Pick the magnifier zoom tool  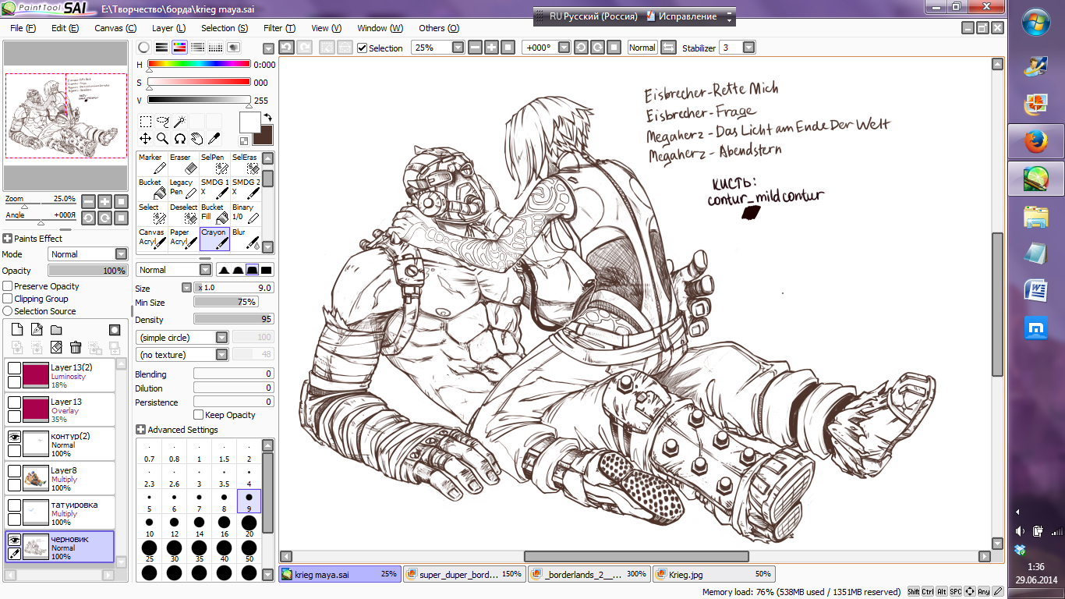(163, 138)
